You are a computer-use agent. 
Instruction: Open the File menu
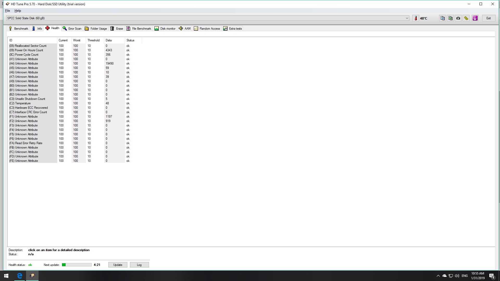[8, 11]
